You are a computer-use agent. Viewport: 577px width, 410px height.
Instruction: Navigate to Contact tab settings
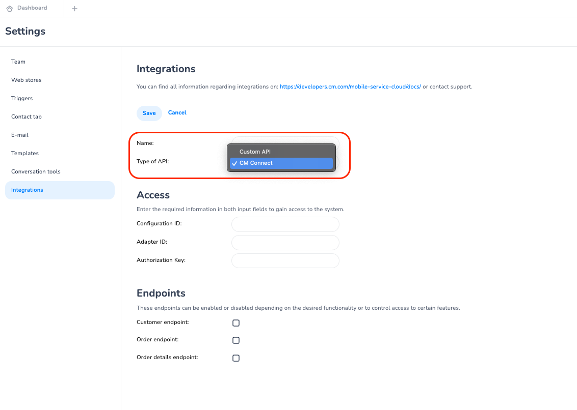pos(27,116)
